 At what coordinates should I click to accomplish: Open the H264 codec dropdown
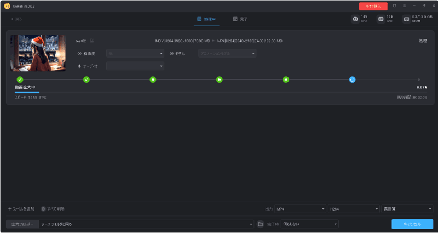[x=353, y=209]
